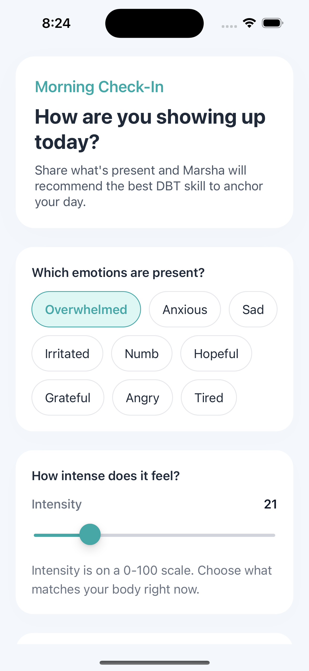Tap the cellular signal dots indicator
The width and height of the screenshot is (309, 671).
click(x=229, y=26)
